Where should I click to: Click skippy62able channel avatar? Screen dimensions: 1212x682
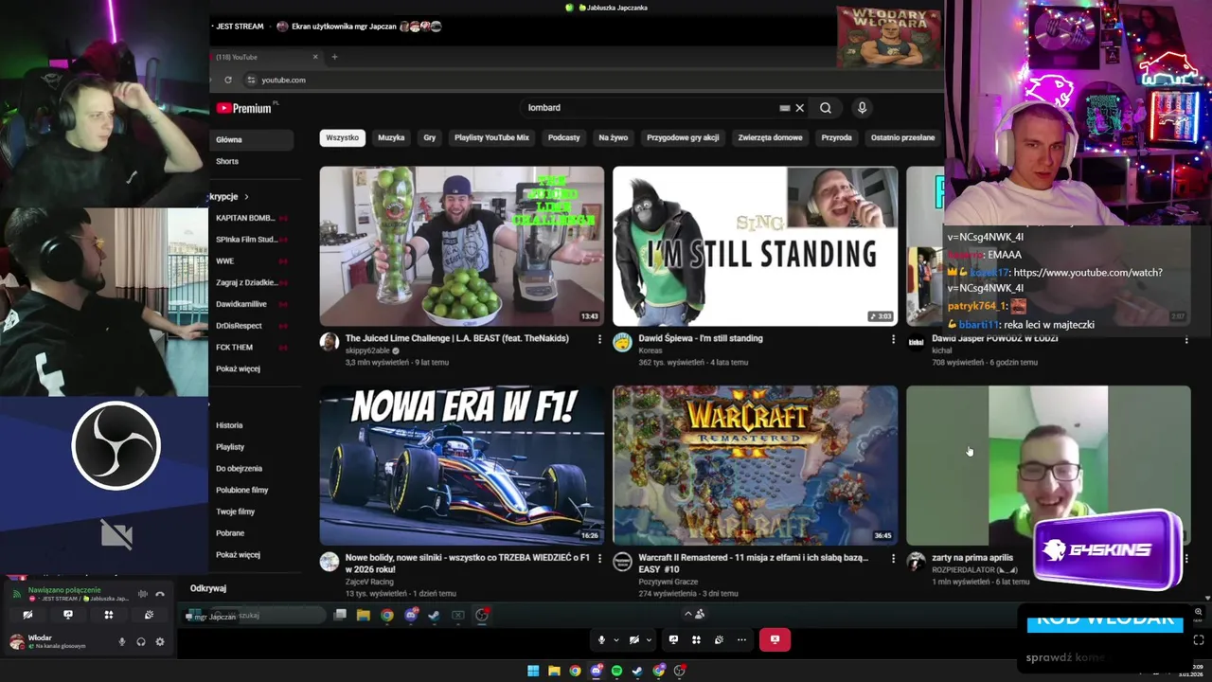click(330, 342)
